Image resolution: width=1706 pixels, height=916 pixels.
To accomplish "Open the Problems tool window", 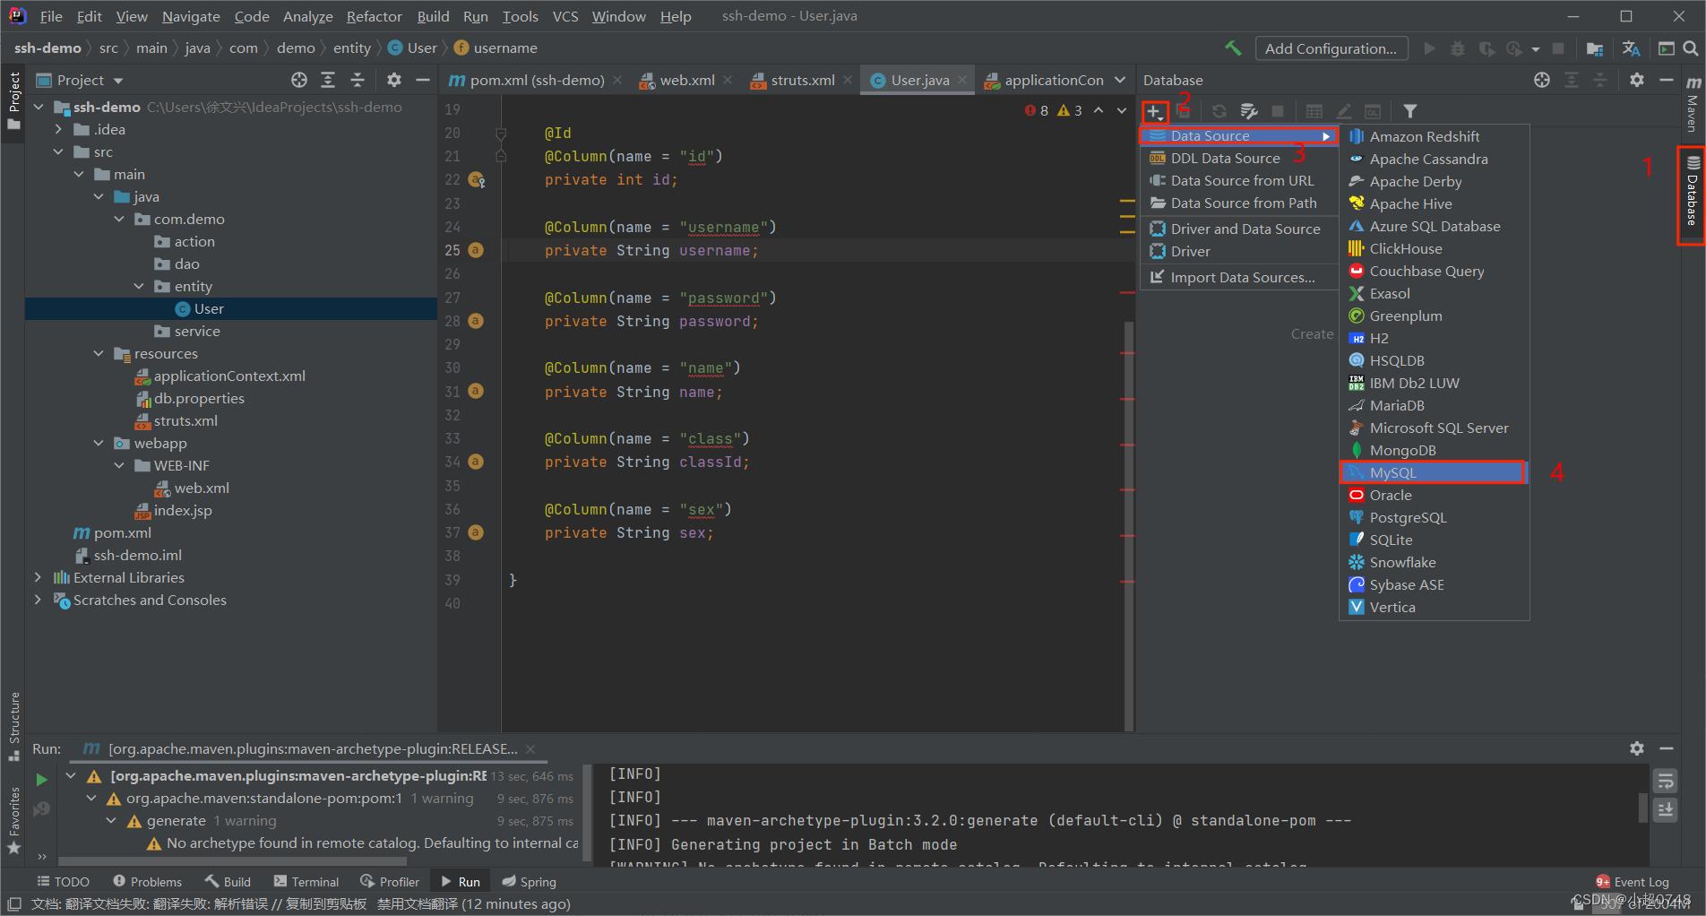I will 148,882.
